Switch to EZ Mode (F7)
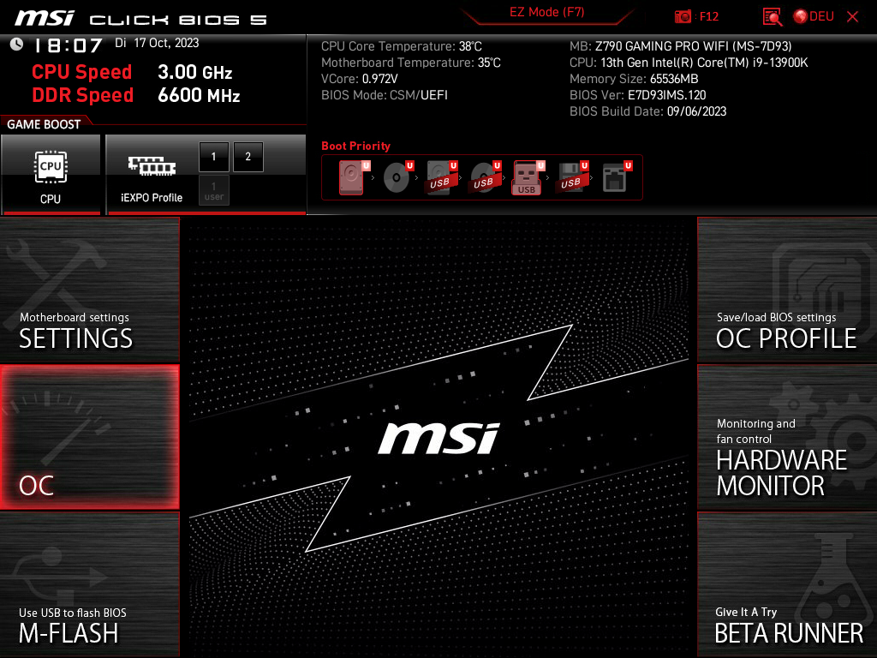This screenshot has width=877, height=658. coord(548,13)
